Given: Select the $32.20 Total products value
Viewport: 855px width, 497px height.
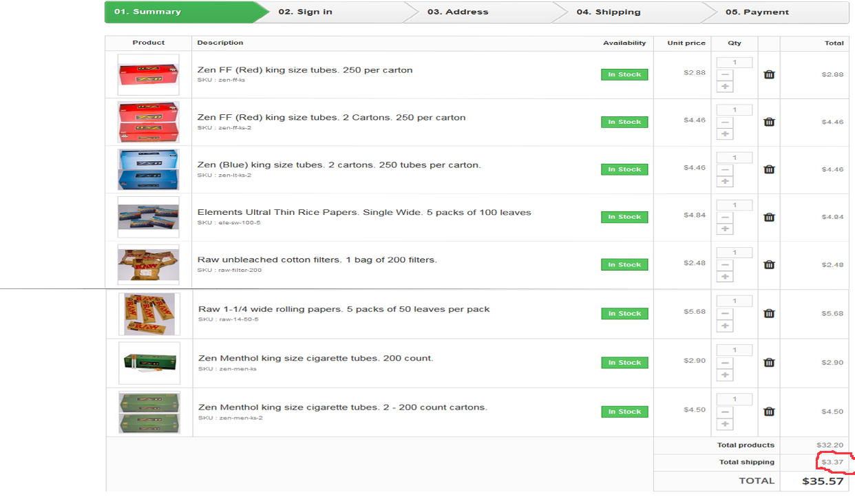Looking at the screenshot, I should click(x=830, y=445).
